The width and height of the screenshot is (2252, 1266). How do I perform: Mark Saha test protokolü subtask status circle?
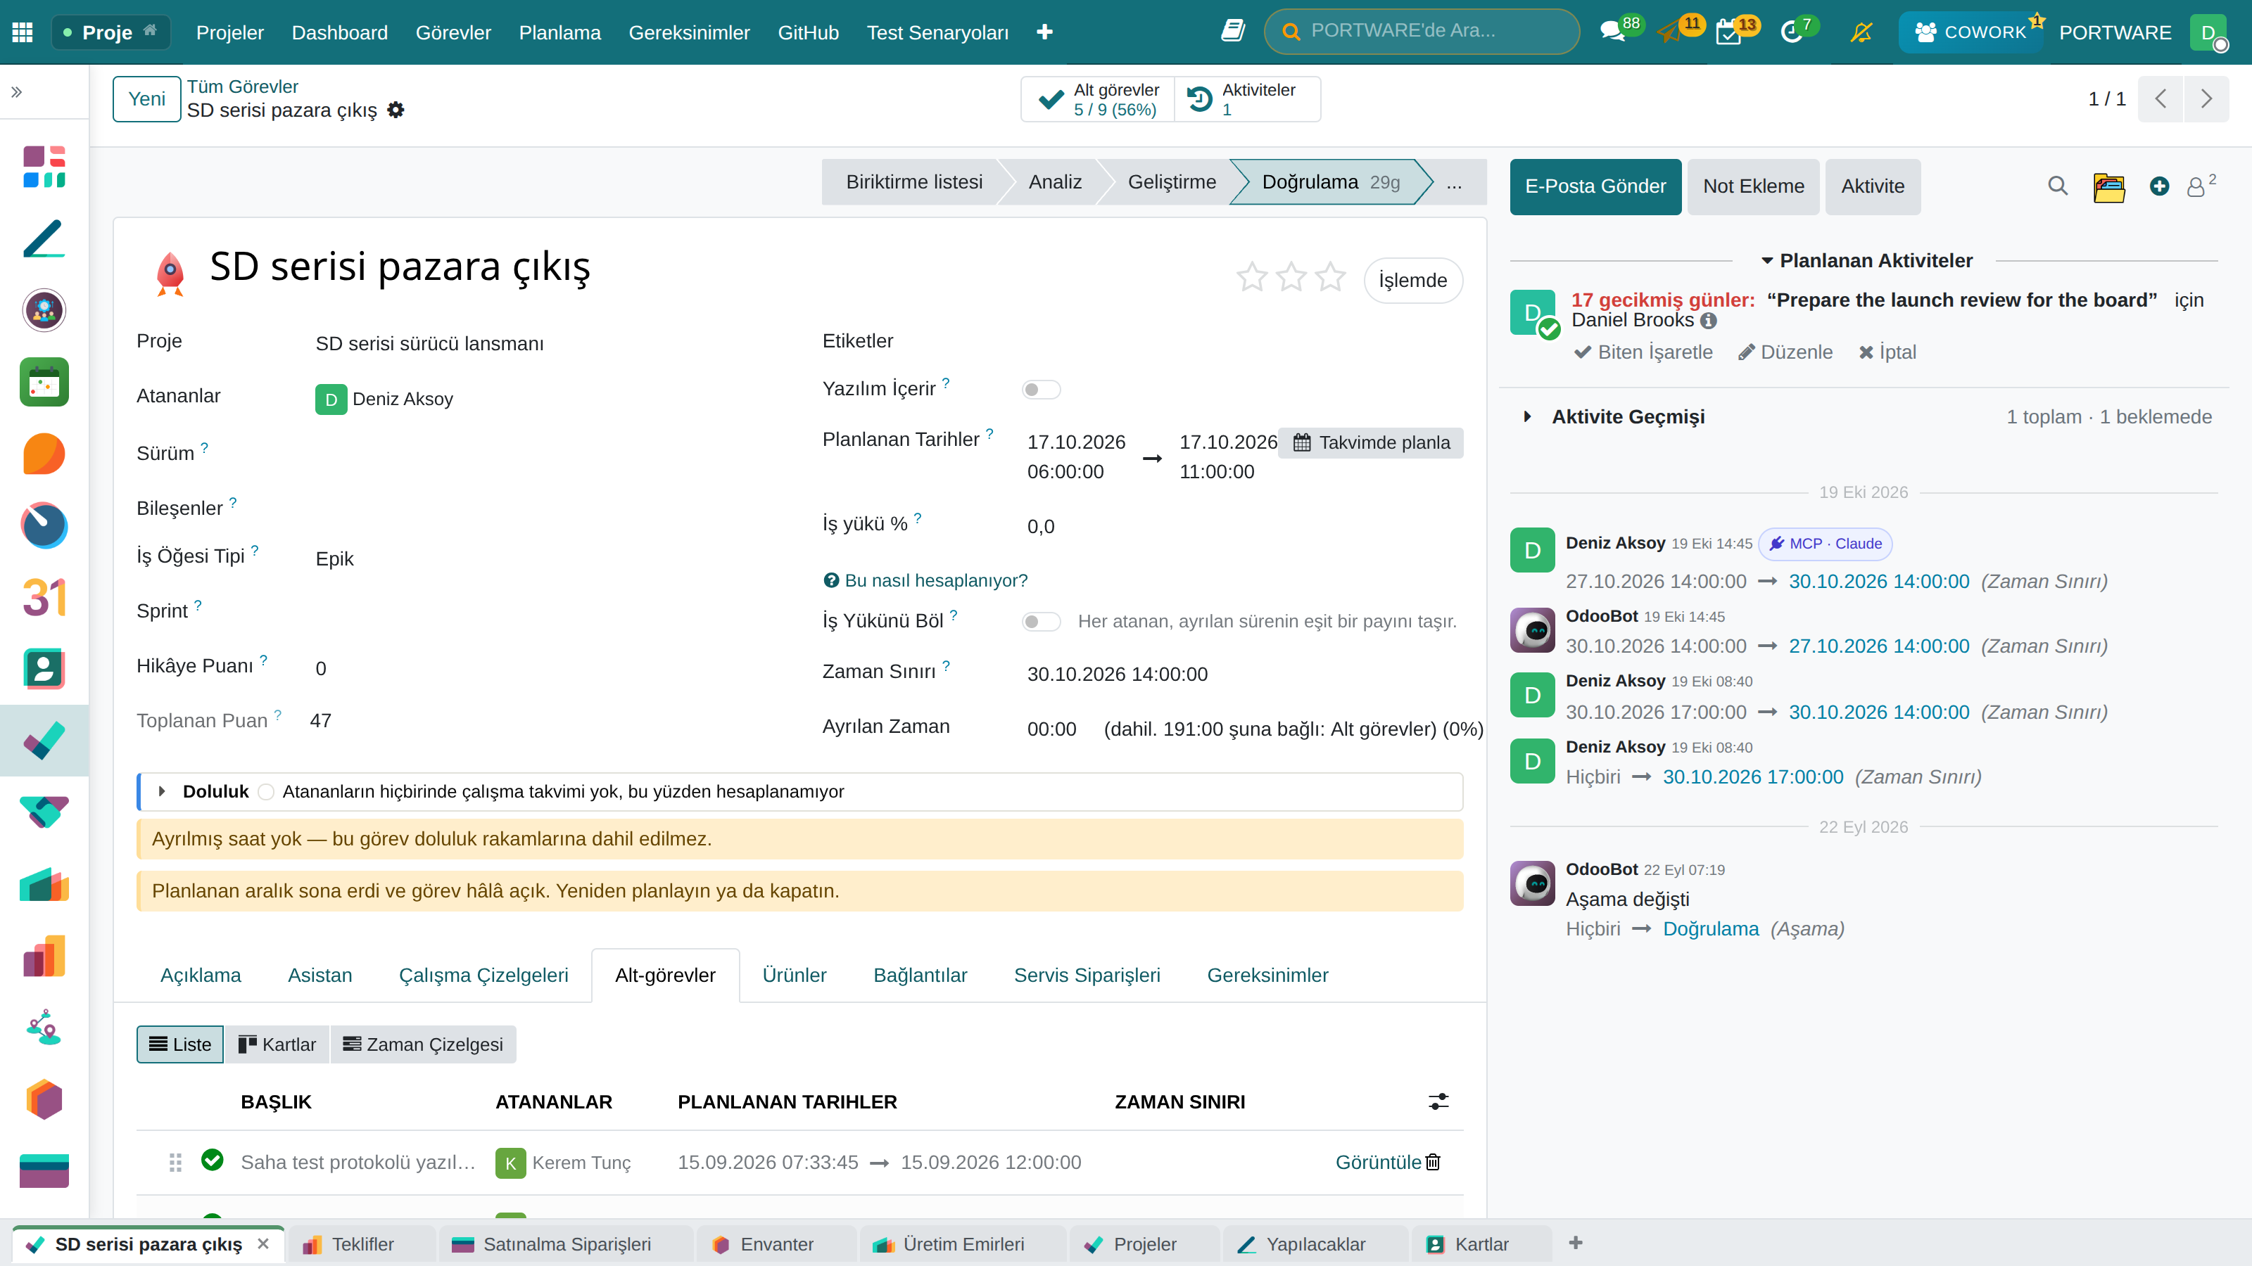click(x=213, y=1159)
